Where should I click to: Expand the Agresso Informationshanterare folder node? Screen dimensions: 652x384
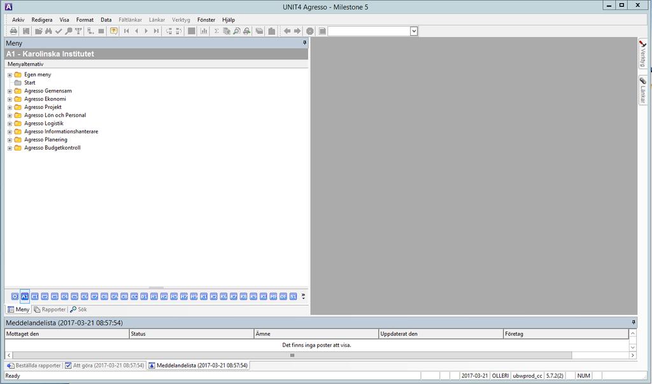(x=10, y=132)
